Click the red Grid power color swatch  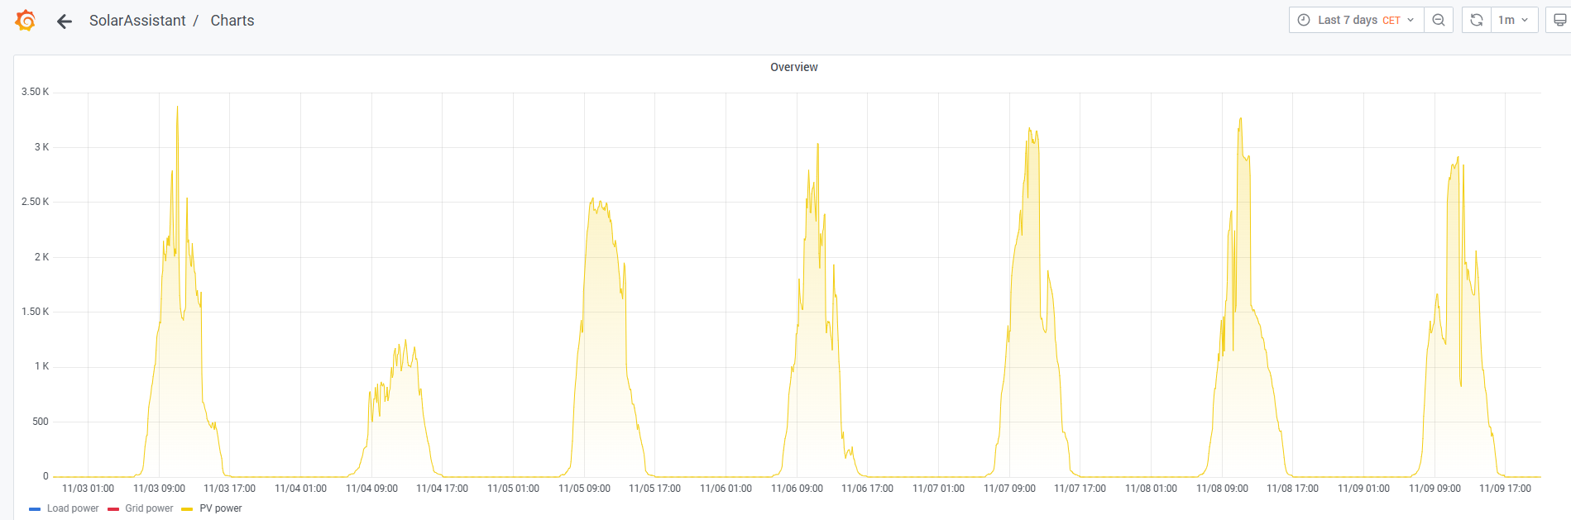(x=113, y=509)
